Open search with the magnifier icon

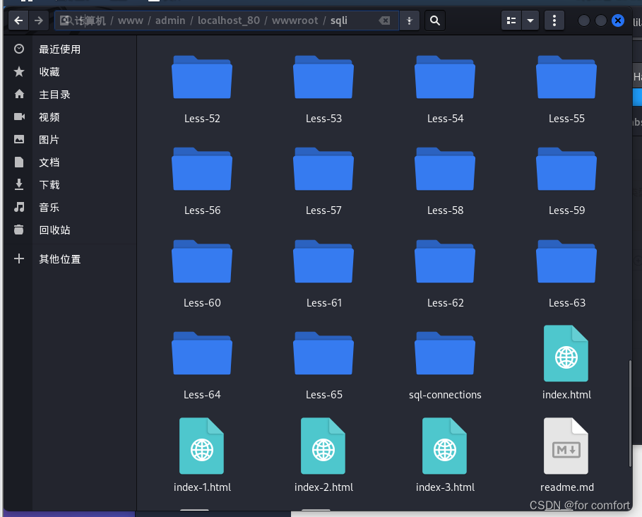(x=434, y=20)
